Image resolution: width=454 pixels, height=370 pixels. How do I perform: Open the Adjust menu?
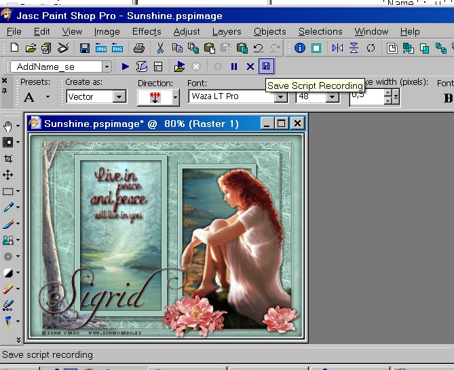(187, 32)
